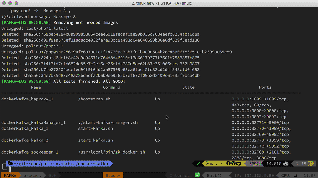Click 'All tests finished. All GOOD!' message
The width and height of the screenshot is (318, 178).
(x=89, y=81)
